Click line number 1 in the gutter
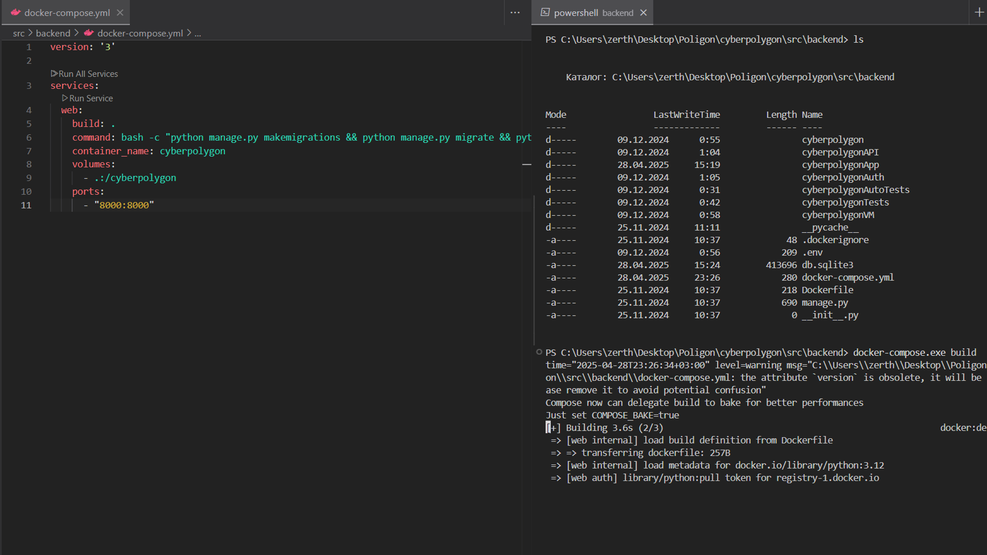The image size is (987, 555). 29,47
